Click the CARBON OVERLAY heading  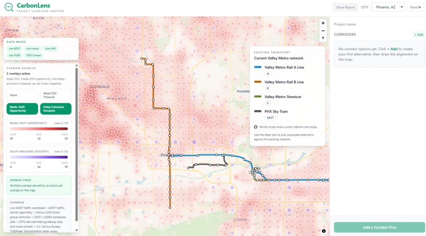click(21, 68)
